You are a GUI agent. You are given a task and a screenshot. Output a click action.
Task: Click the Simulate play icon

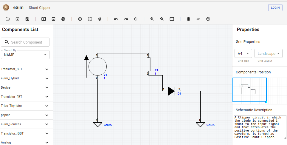coord(80,19)
